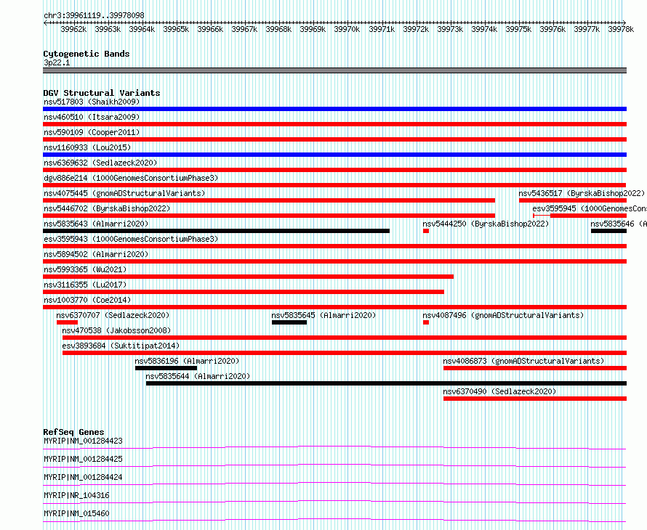
Task: Click nsv5835645 (Almarri2020) label
Action: (324, 315)
